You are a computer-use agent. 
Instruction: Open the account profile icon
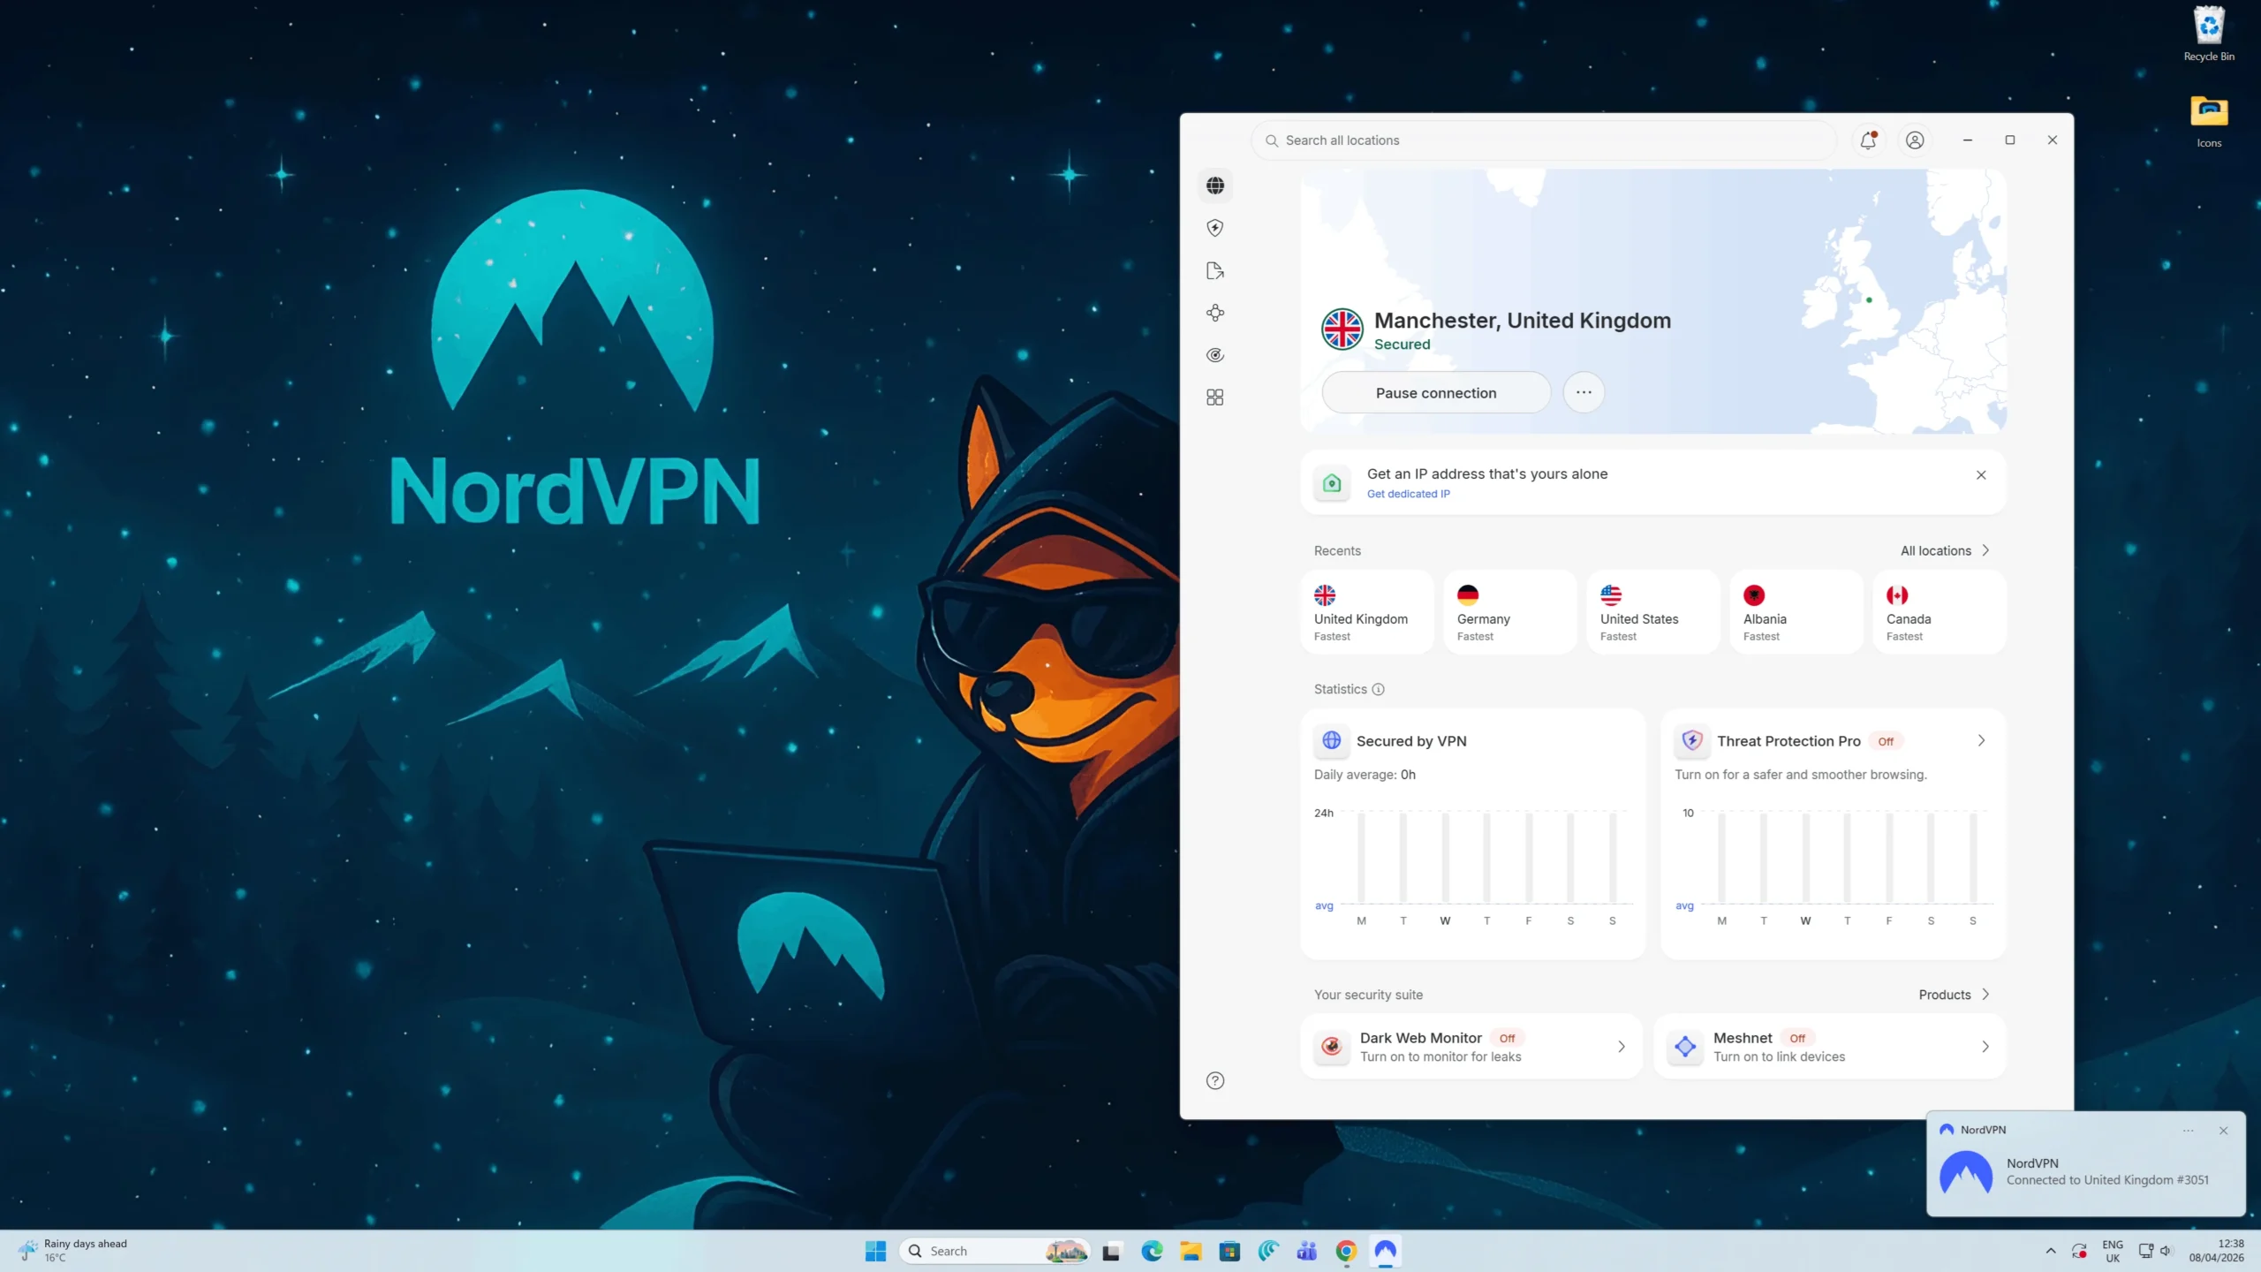1915,140
